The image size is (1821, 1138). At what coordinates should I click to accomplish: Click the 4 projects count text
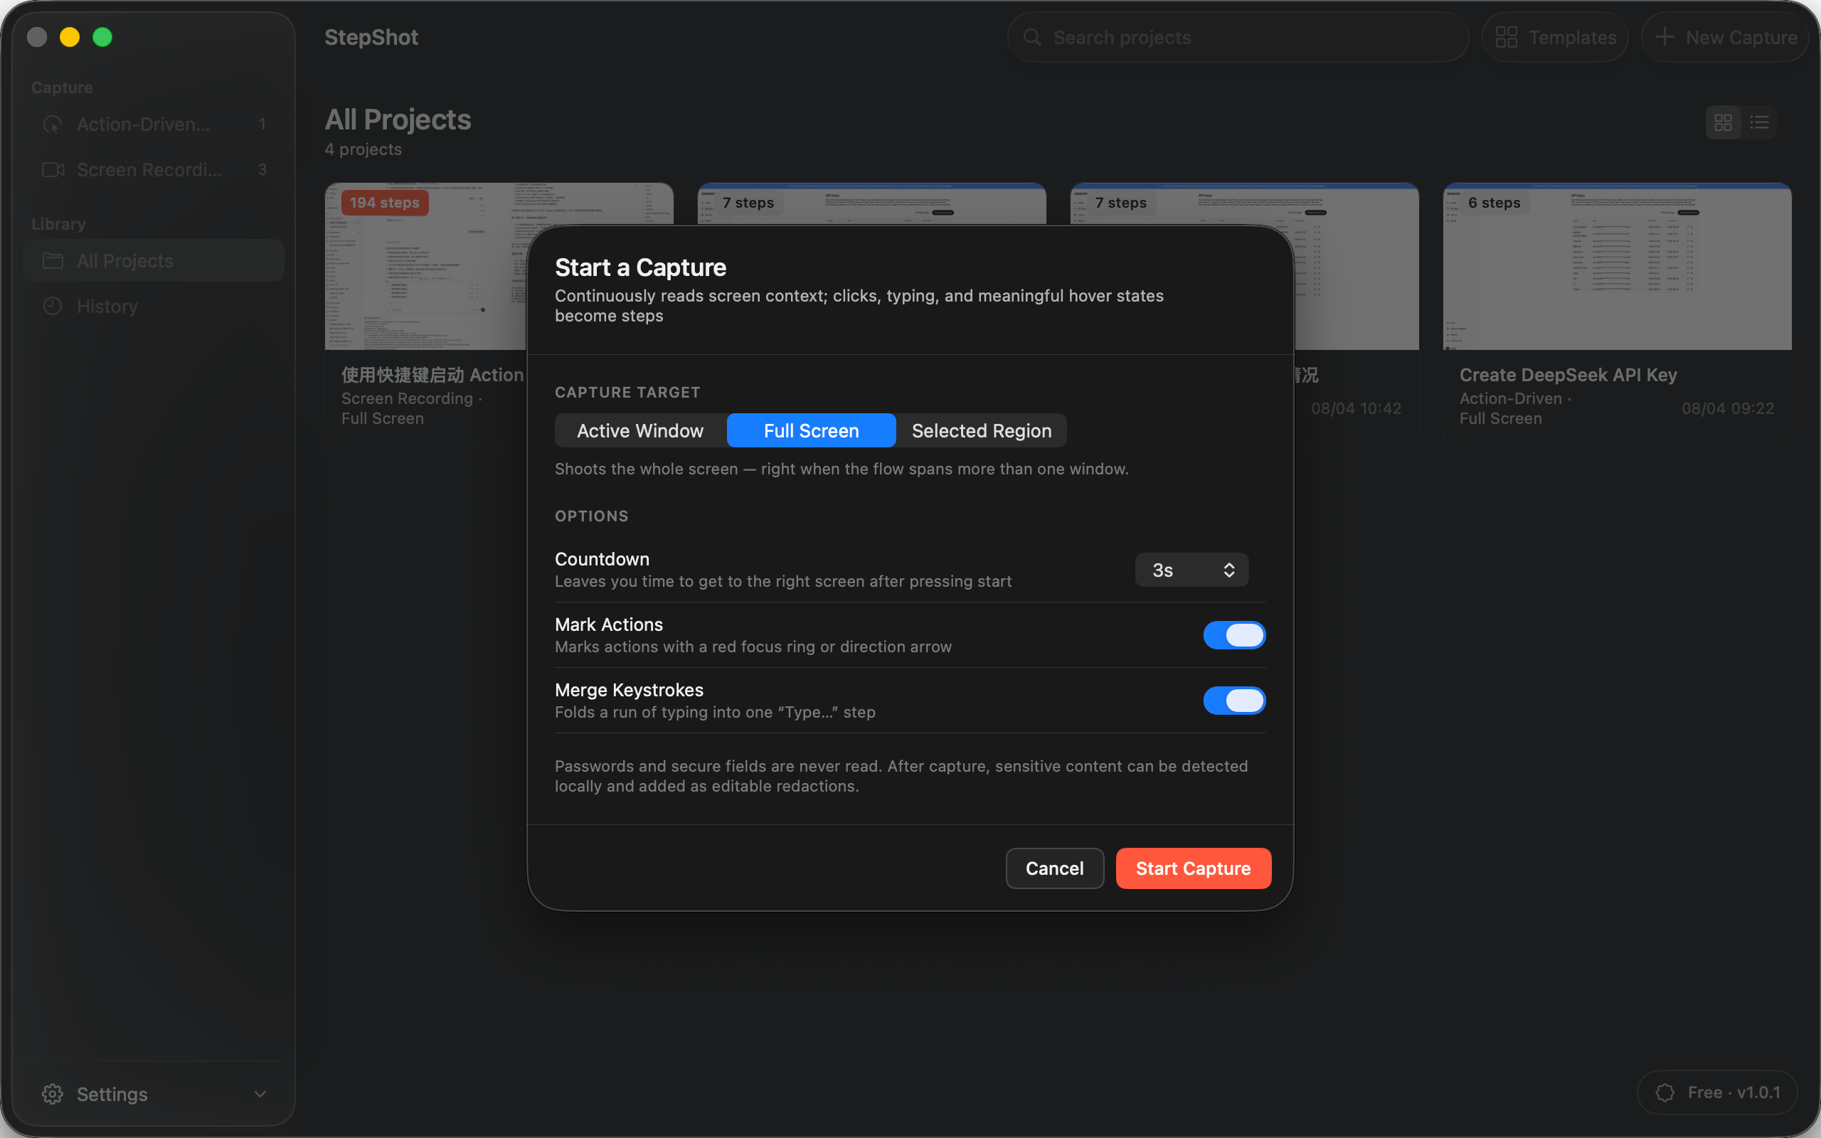pos(363,149)
